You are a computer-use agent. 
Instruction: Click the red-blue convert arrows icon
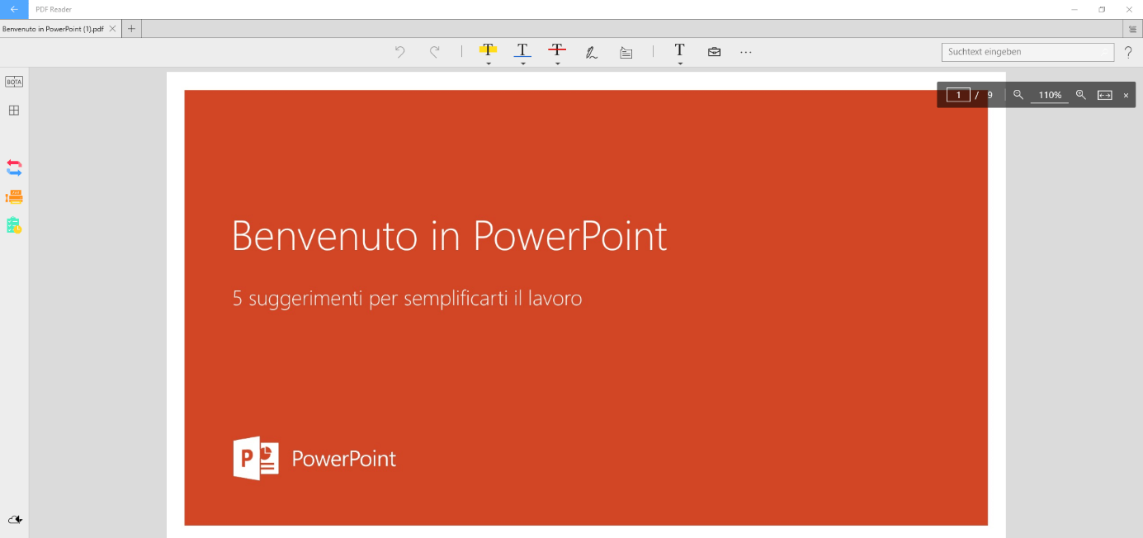pos(14,168)
